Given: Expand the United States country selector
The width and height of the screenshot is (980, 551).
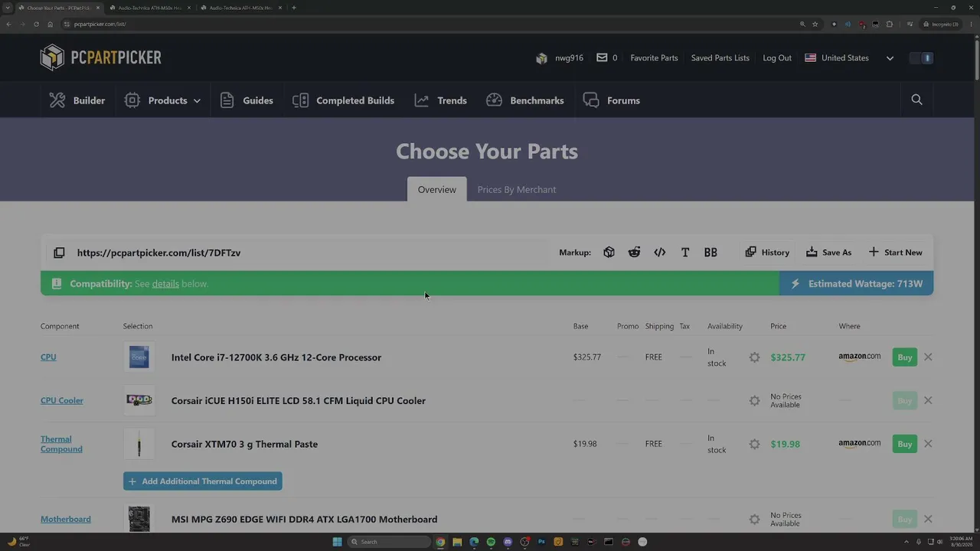Looking at the screenshot, I should (849, 58).
